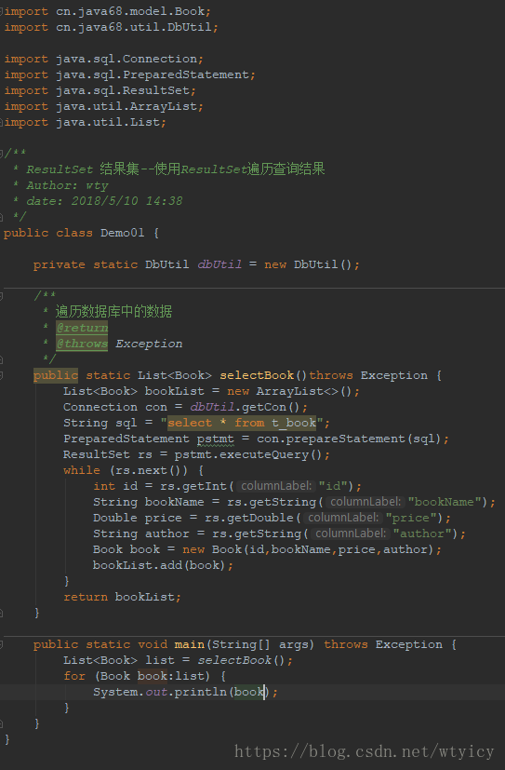Select the class name Demo01
Image resolution: width=505 pixels, height=770 pixels.
(123, 232)
